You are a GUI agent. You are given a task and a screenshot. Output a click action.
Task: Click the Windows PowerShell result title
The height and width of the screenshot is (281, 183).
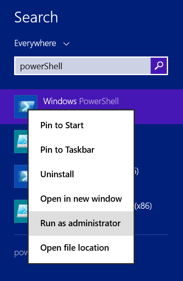(x=81, y=101)
